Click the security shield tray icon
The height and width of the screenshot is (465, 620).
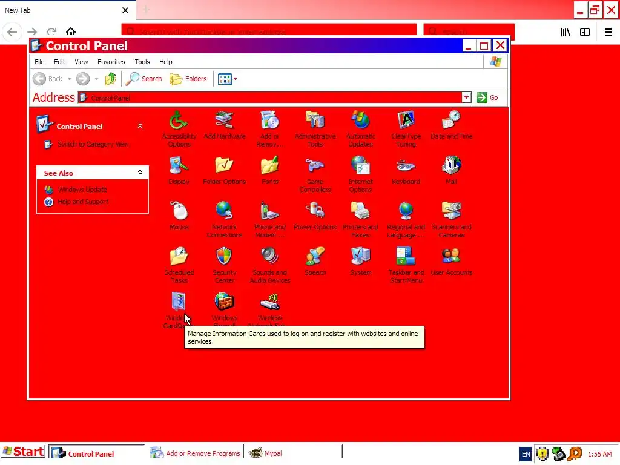click(x=542, y=454)
